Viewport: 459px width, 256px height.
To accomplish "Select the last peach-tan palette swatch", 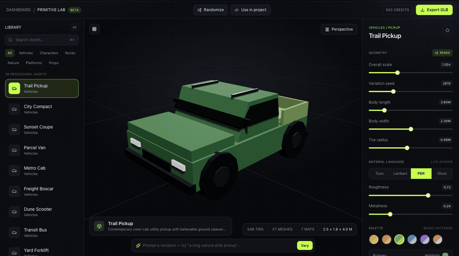I will click(437, 239).
